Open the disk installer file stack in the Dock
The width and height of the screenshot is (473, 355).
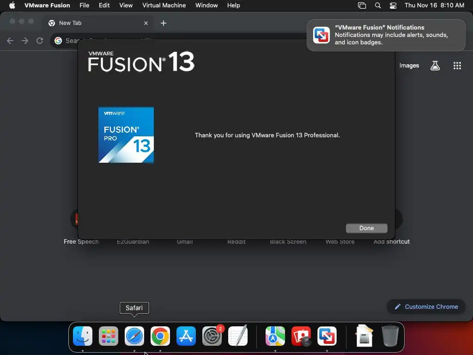pos(364,336)
